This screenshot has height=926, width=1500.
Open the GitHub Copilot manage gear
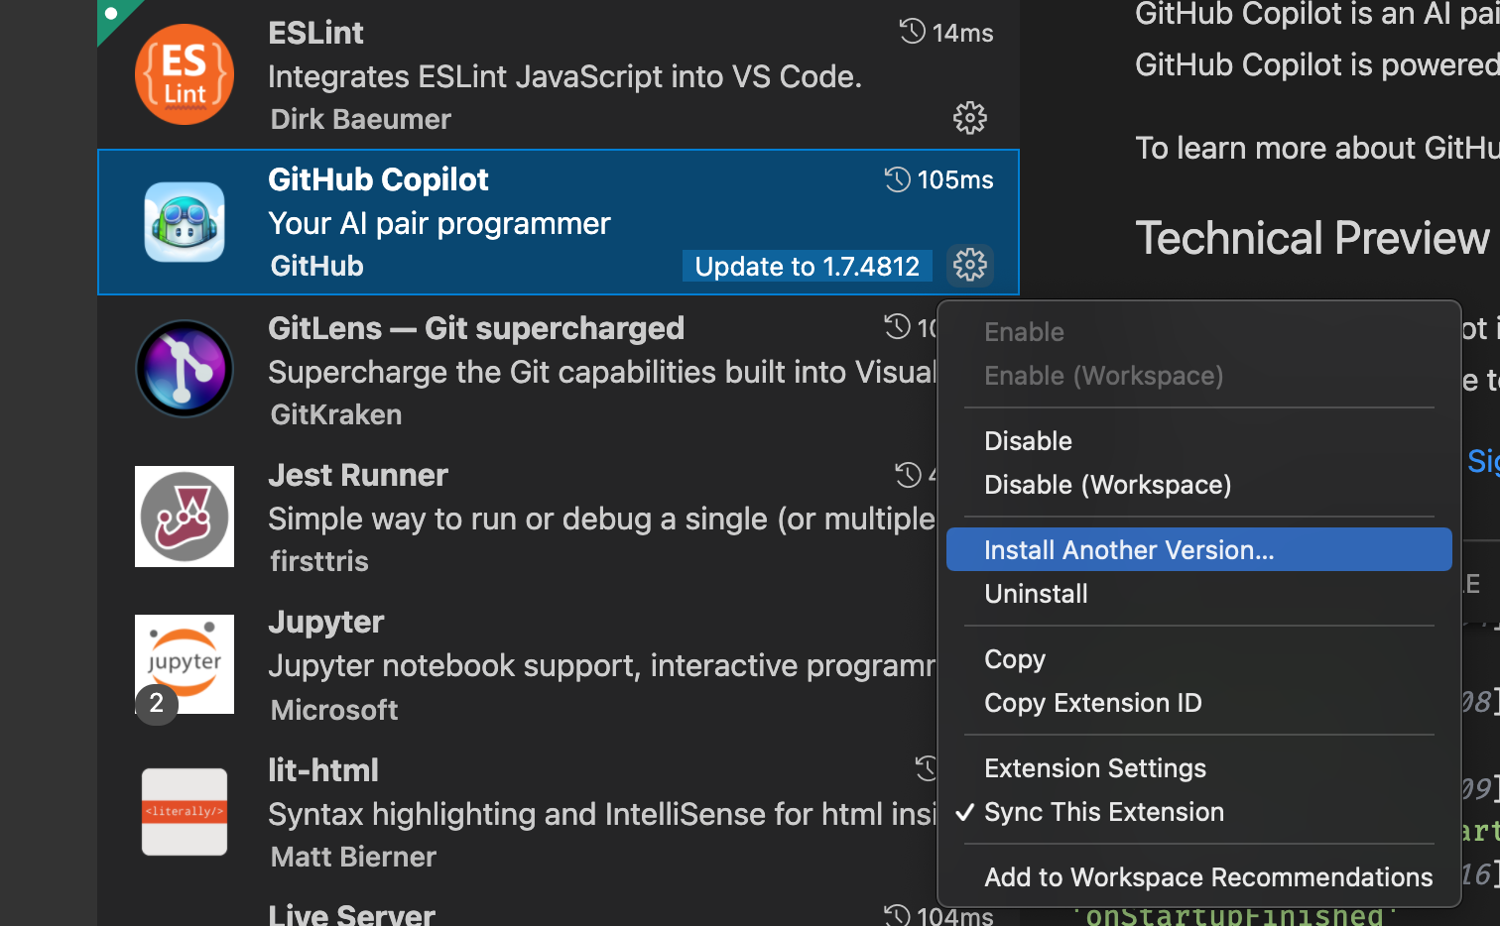tap(970, 265)
